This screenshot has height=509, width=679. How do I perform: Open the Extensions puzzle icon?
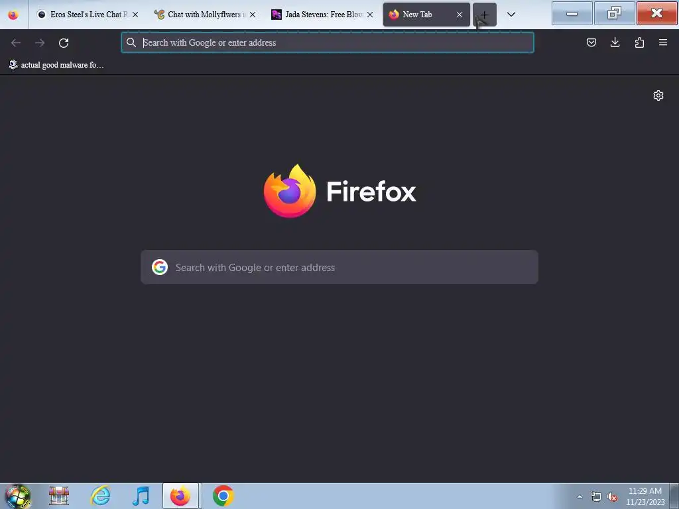[639, 42]
